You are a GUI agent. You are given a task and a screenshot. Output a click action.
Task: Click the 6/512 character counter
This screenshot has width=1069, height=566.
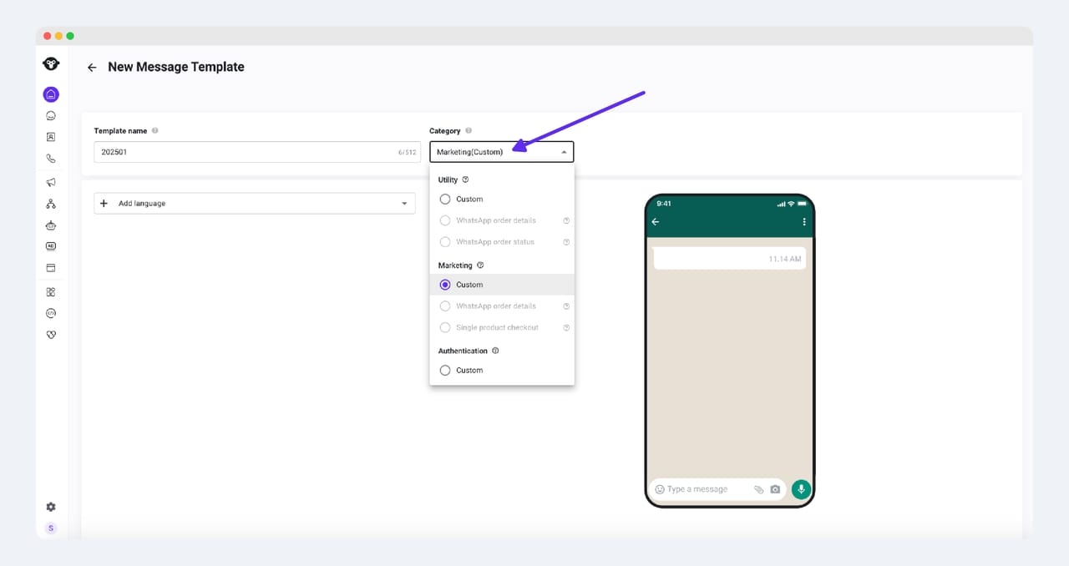click(407, 153)
